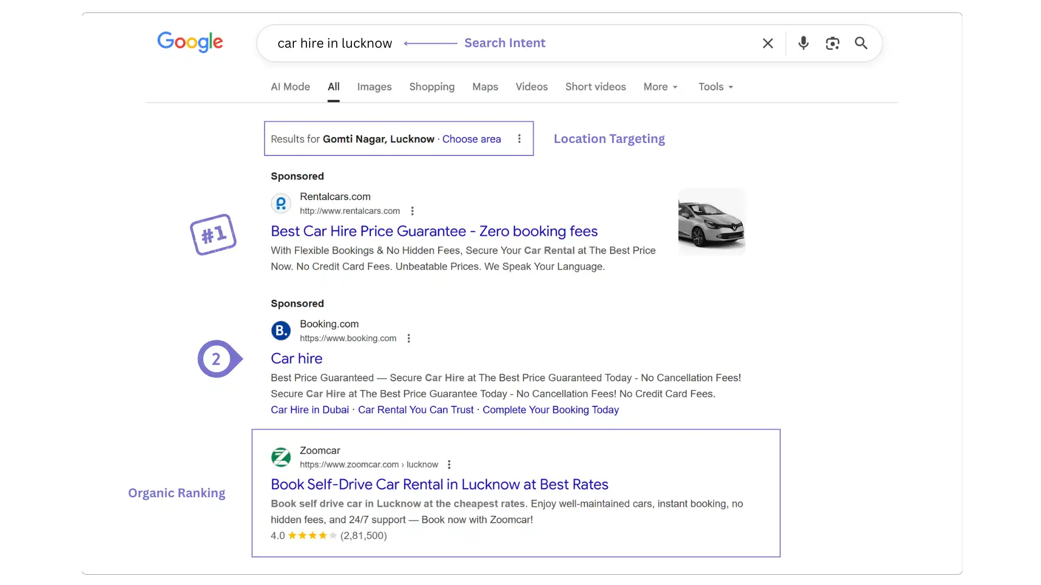The height and width of the screenshot is (585, 1041).
Task: Open the three-dot menu next to Choose area
Action: click(x=519, y=139)
